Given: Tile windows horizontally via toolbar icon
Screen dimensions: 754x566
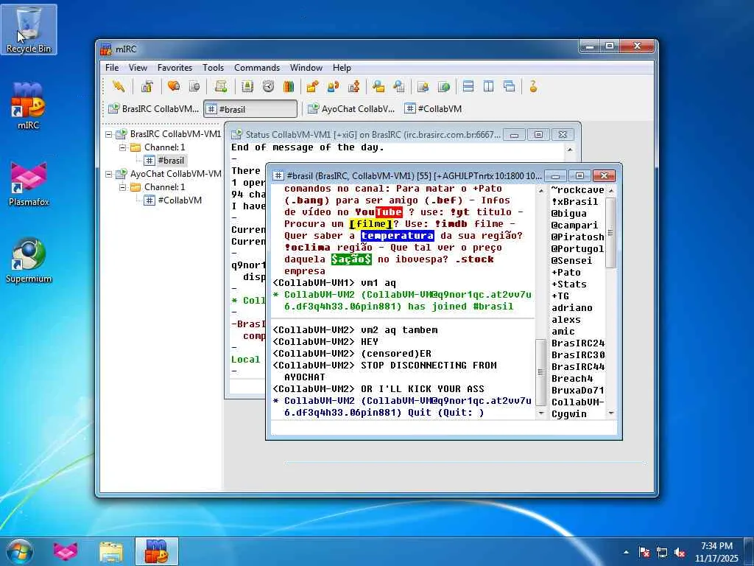Looking at the screenshot, I should click(x=468, y=87).
